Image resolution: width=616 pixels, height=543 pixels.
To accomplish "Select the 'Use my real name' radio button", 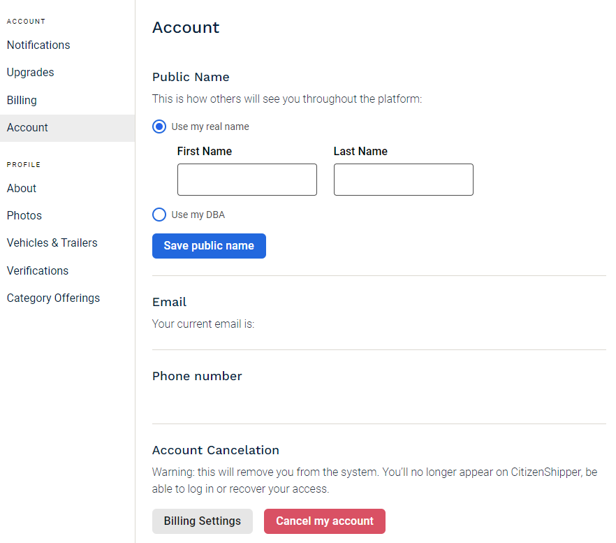I will [159, 126].
